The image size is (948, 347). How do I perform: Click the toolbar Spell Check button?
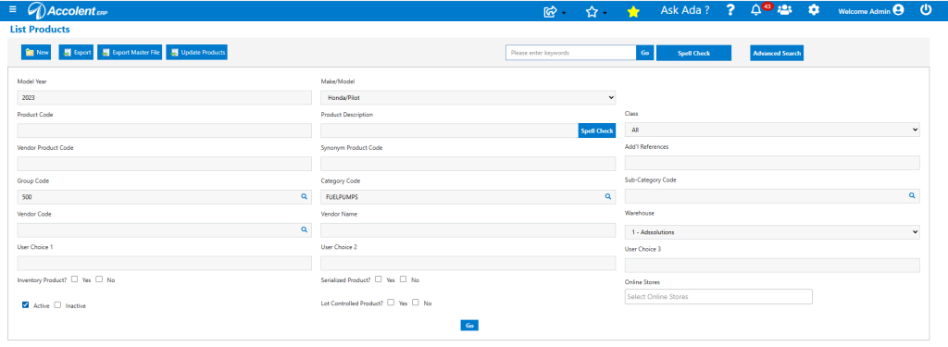(693, 53)
